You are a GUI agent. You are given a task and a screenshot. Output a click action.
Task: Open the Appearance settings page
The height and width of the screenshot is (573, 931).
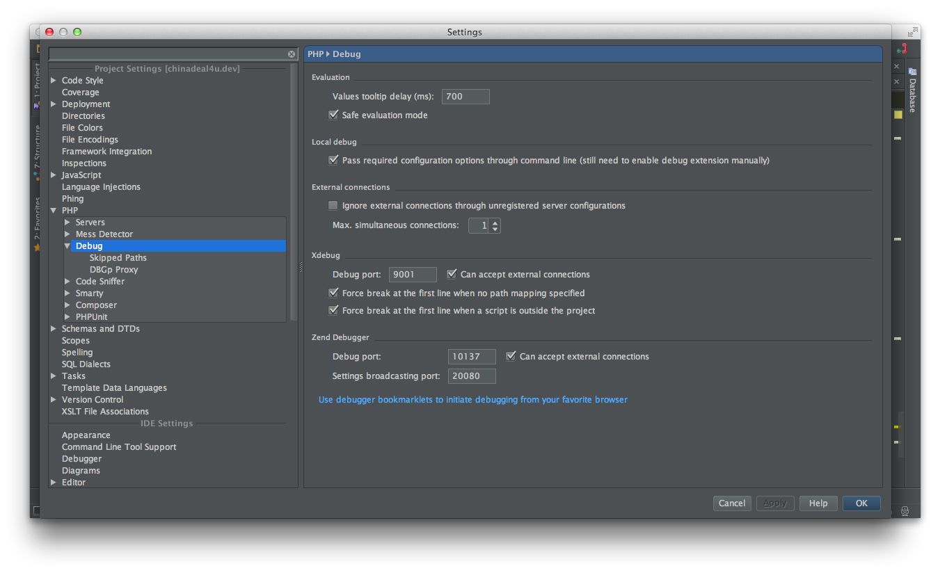click(x=86, y=435)
